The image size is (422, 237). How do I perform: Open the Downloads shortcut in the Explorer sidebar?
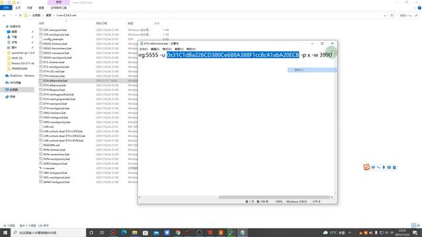tap(14, 37)
